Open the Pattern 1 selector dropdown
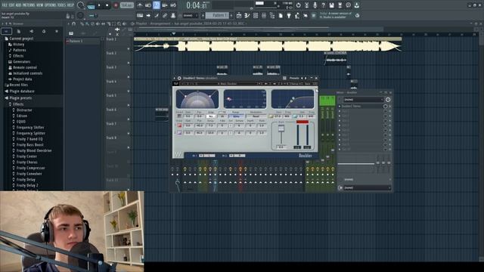This screenshot has width=484, height=272. (x=218, y=15)
